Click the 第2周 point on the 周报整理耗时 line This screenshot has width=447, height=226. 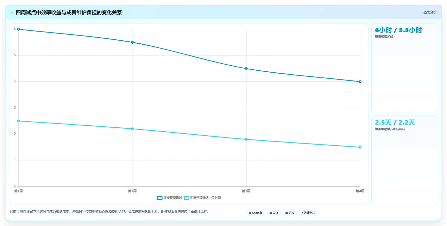coord(132,42)
